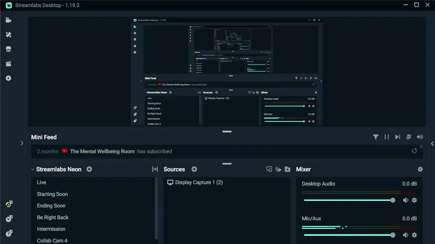435x244 pixels.
Task: Repeat the Mental Wellbeing Room subscription alert
Action: [414, 151]
